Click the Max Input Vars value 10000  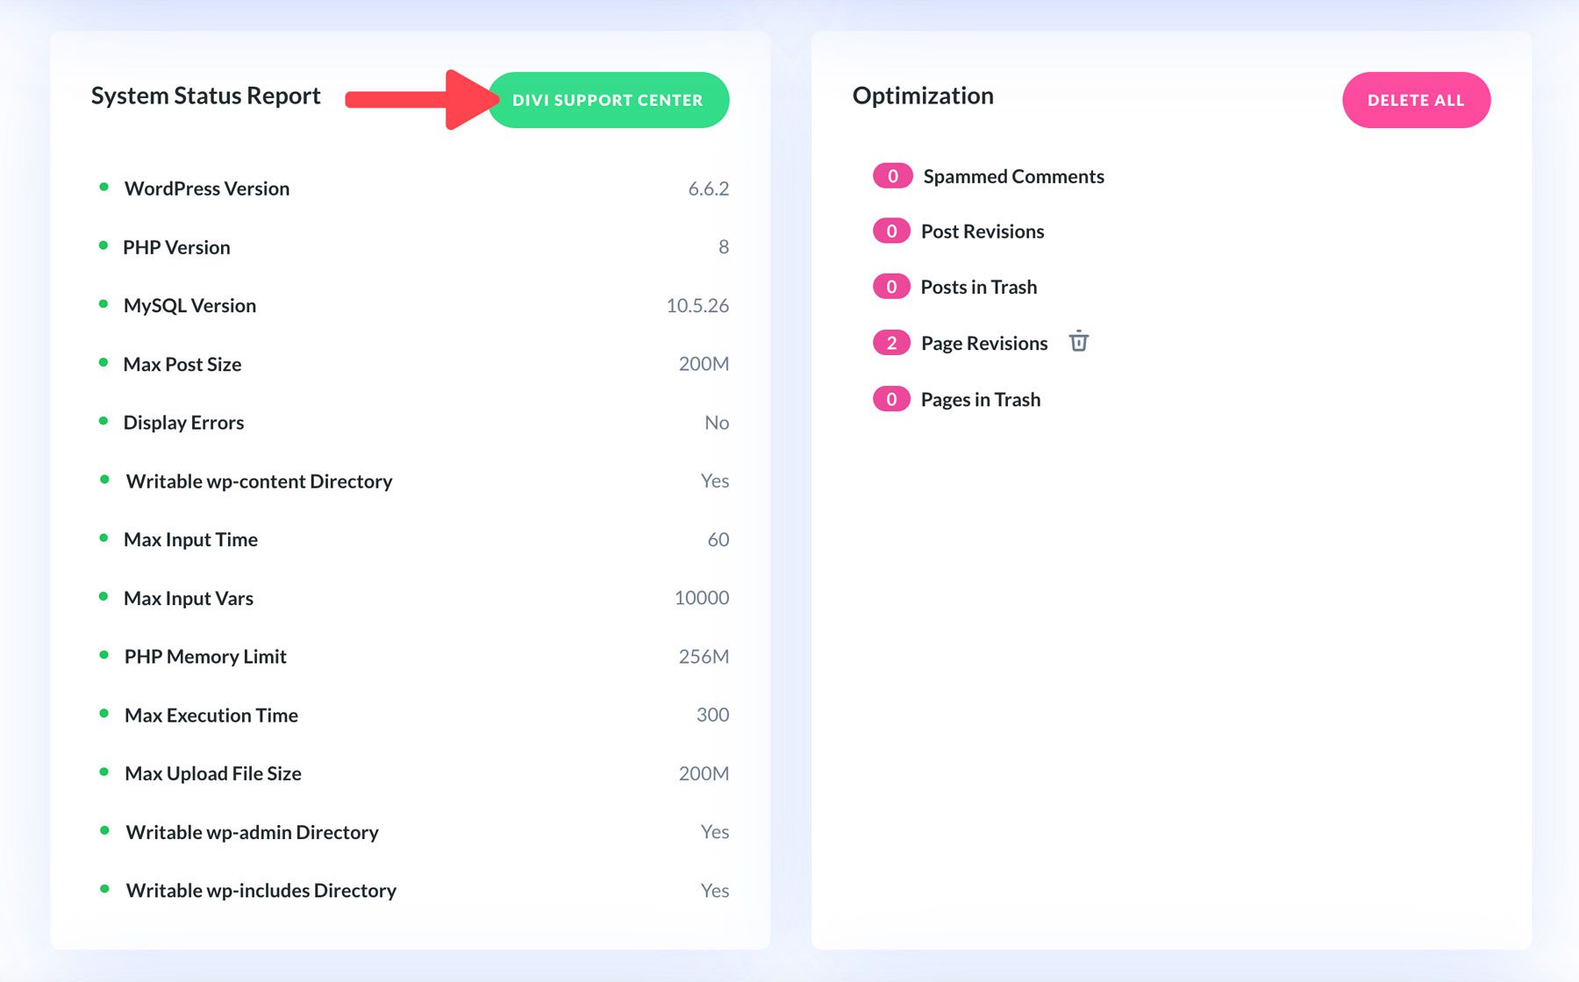[701, 597]
